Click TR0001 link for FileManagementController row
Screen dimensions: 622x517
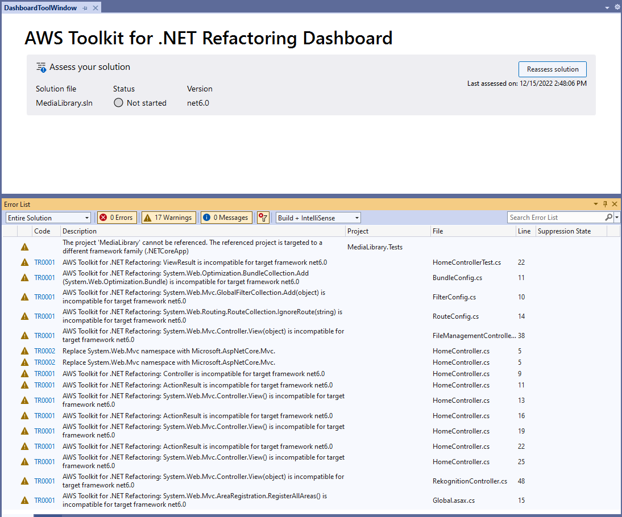tap(44, 335)
